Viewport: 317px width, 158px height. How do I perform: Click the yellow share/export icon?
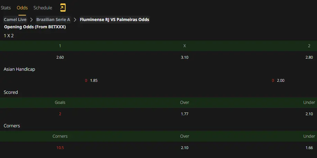pos(63,8)
